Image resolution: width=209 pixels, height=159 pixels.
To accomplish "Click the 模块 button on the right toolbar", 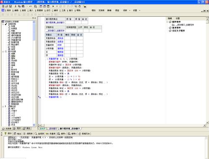I will point(94,10).
